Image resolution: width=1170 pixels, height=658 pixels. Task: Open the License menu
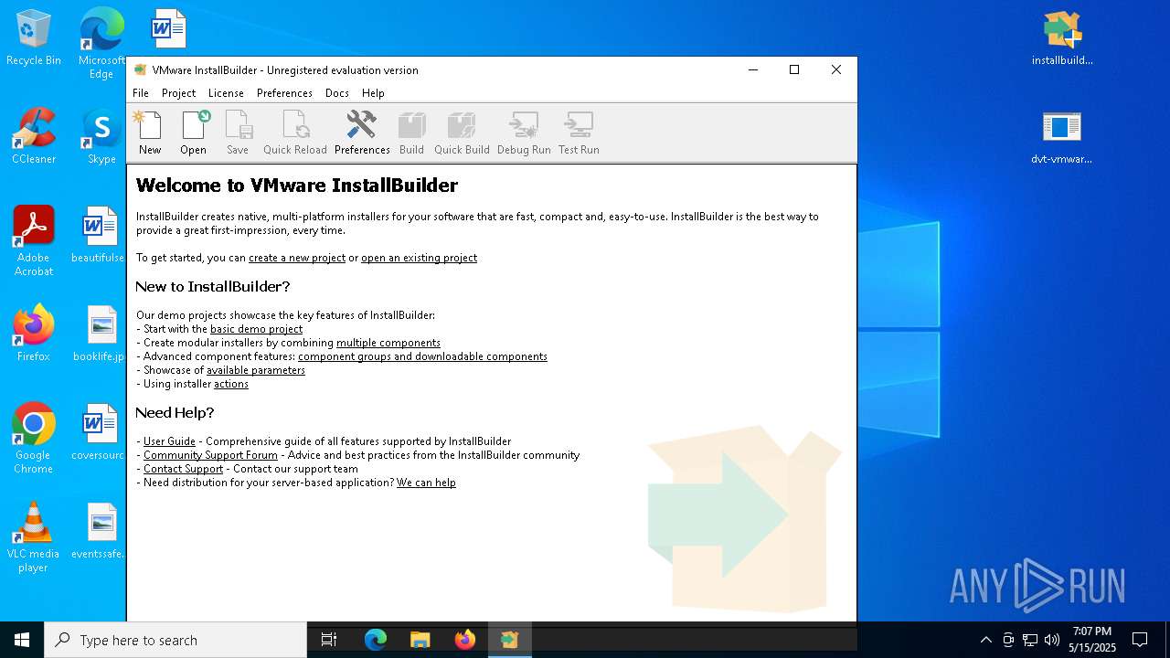click(x=226, y=93)
